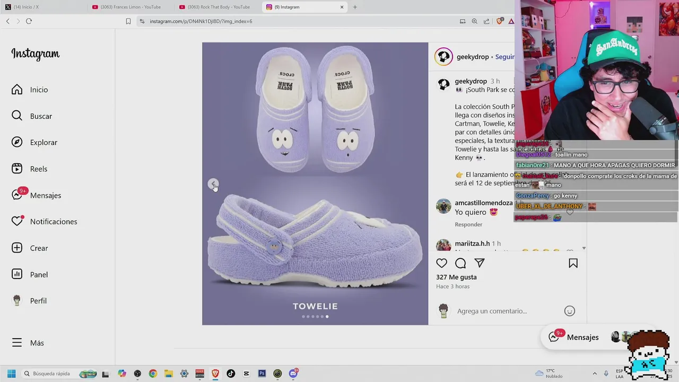The image size is (679, 382).
Task: Open Panel dashboard in sidebar
Action: tap(30, 274)
